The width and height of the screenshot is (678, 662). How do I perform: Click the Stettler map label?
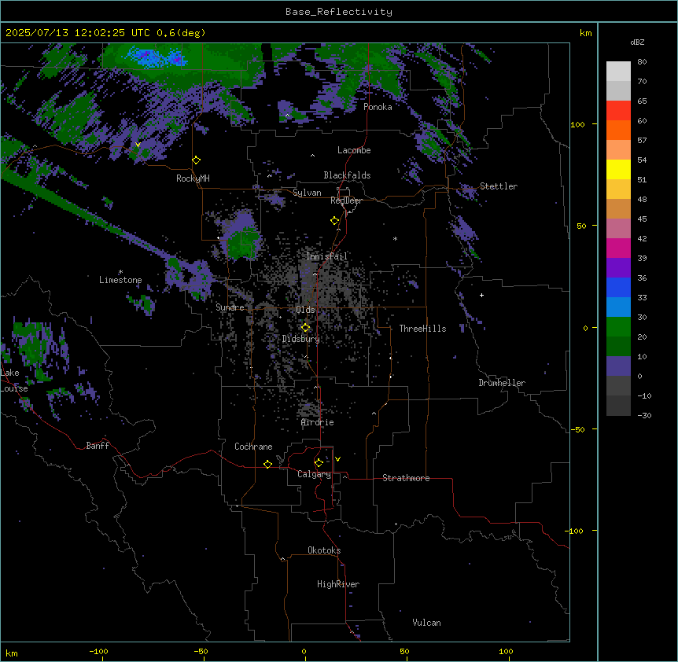[499, 186]
